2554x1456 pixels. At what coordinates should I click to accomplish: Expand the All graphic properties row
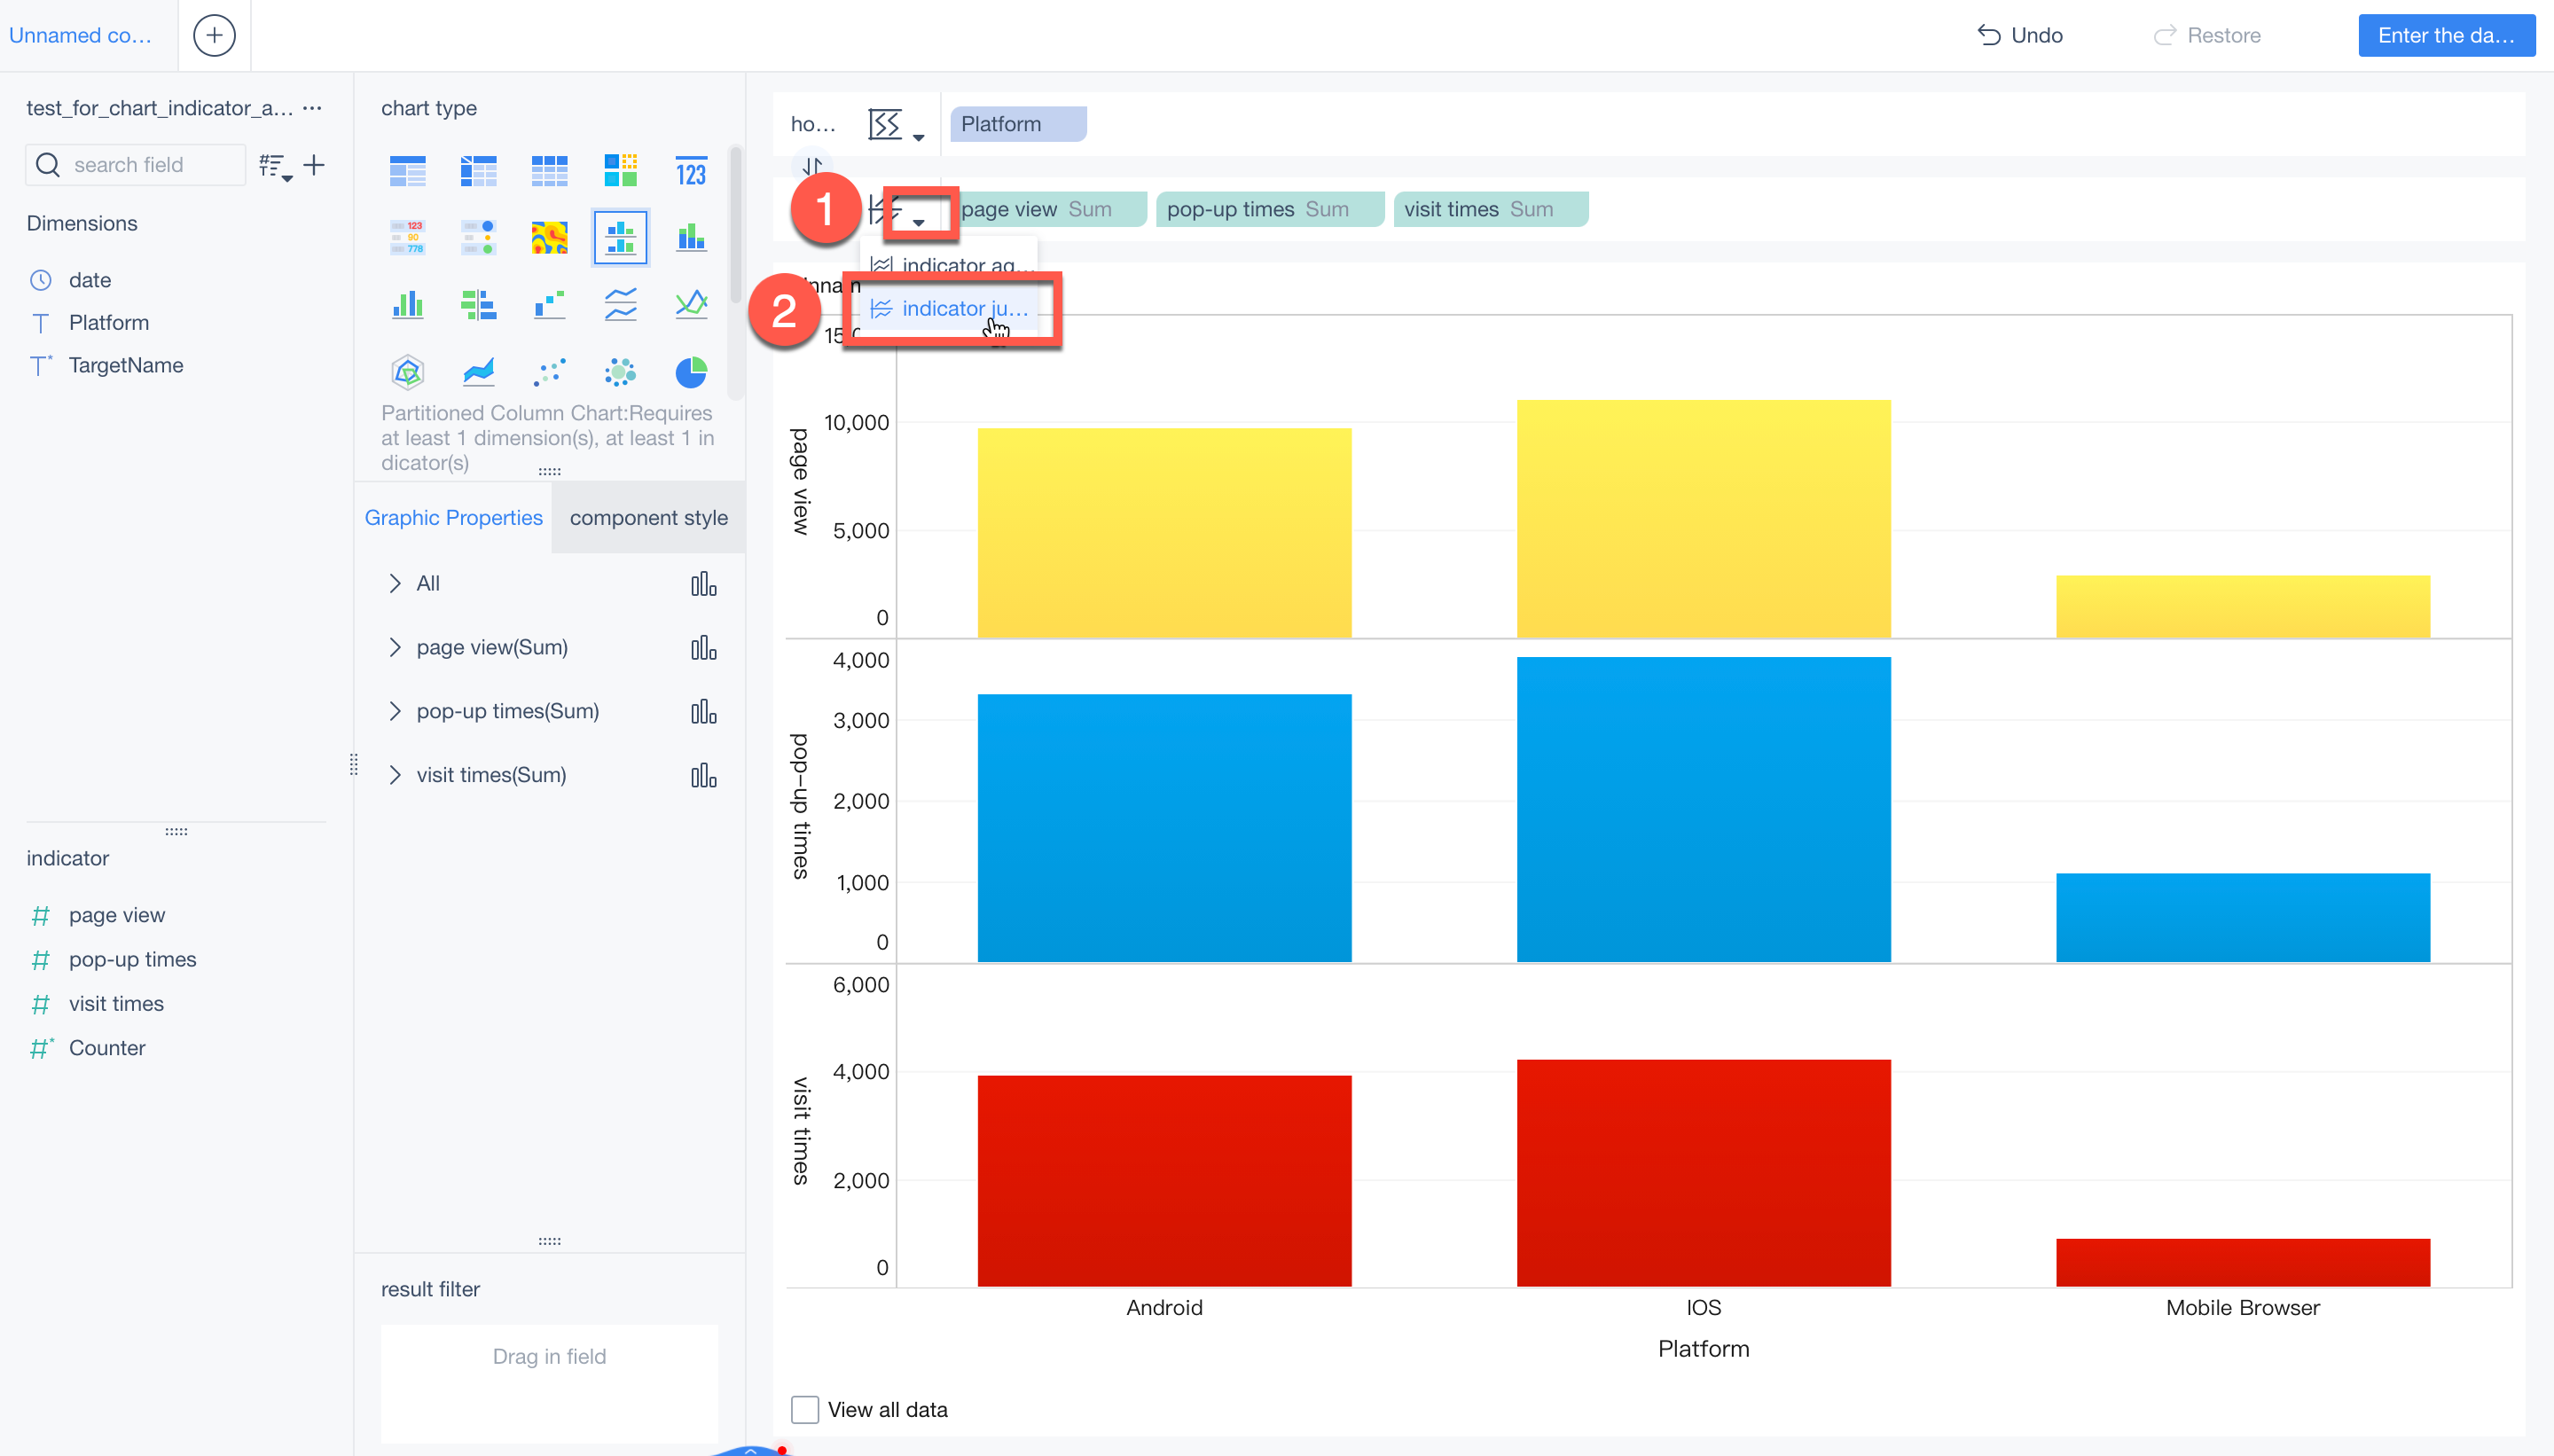click(394, 584)
